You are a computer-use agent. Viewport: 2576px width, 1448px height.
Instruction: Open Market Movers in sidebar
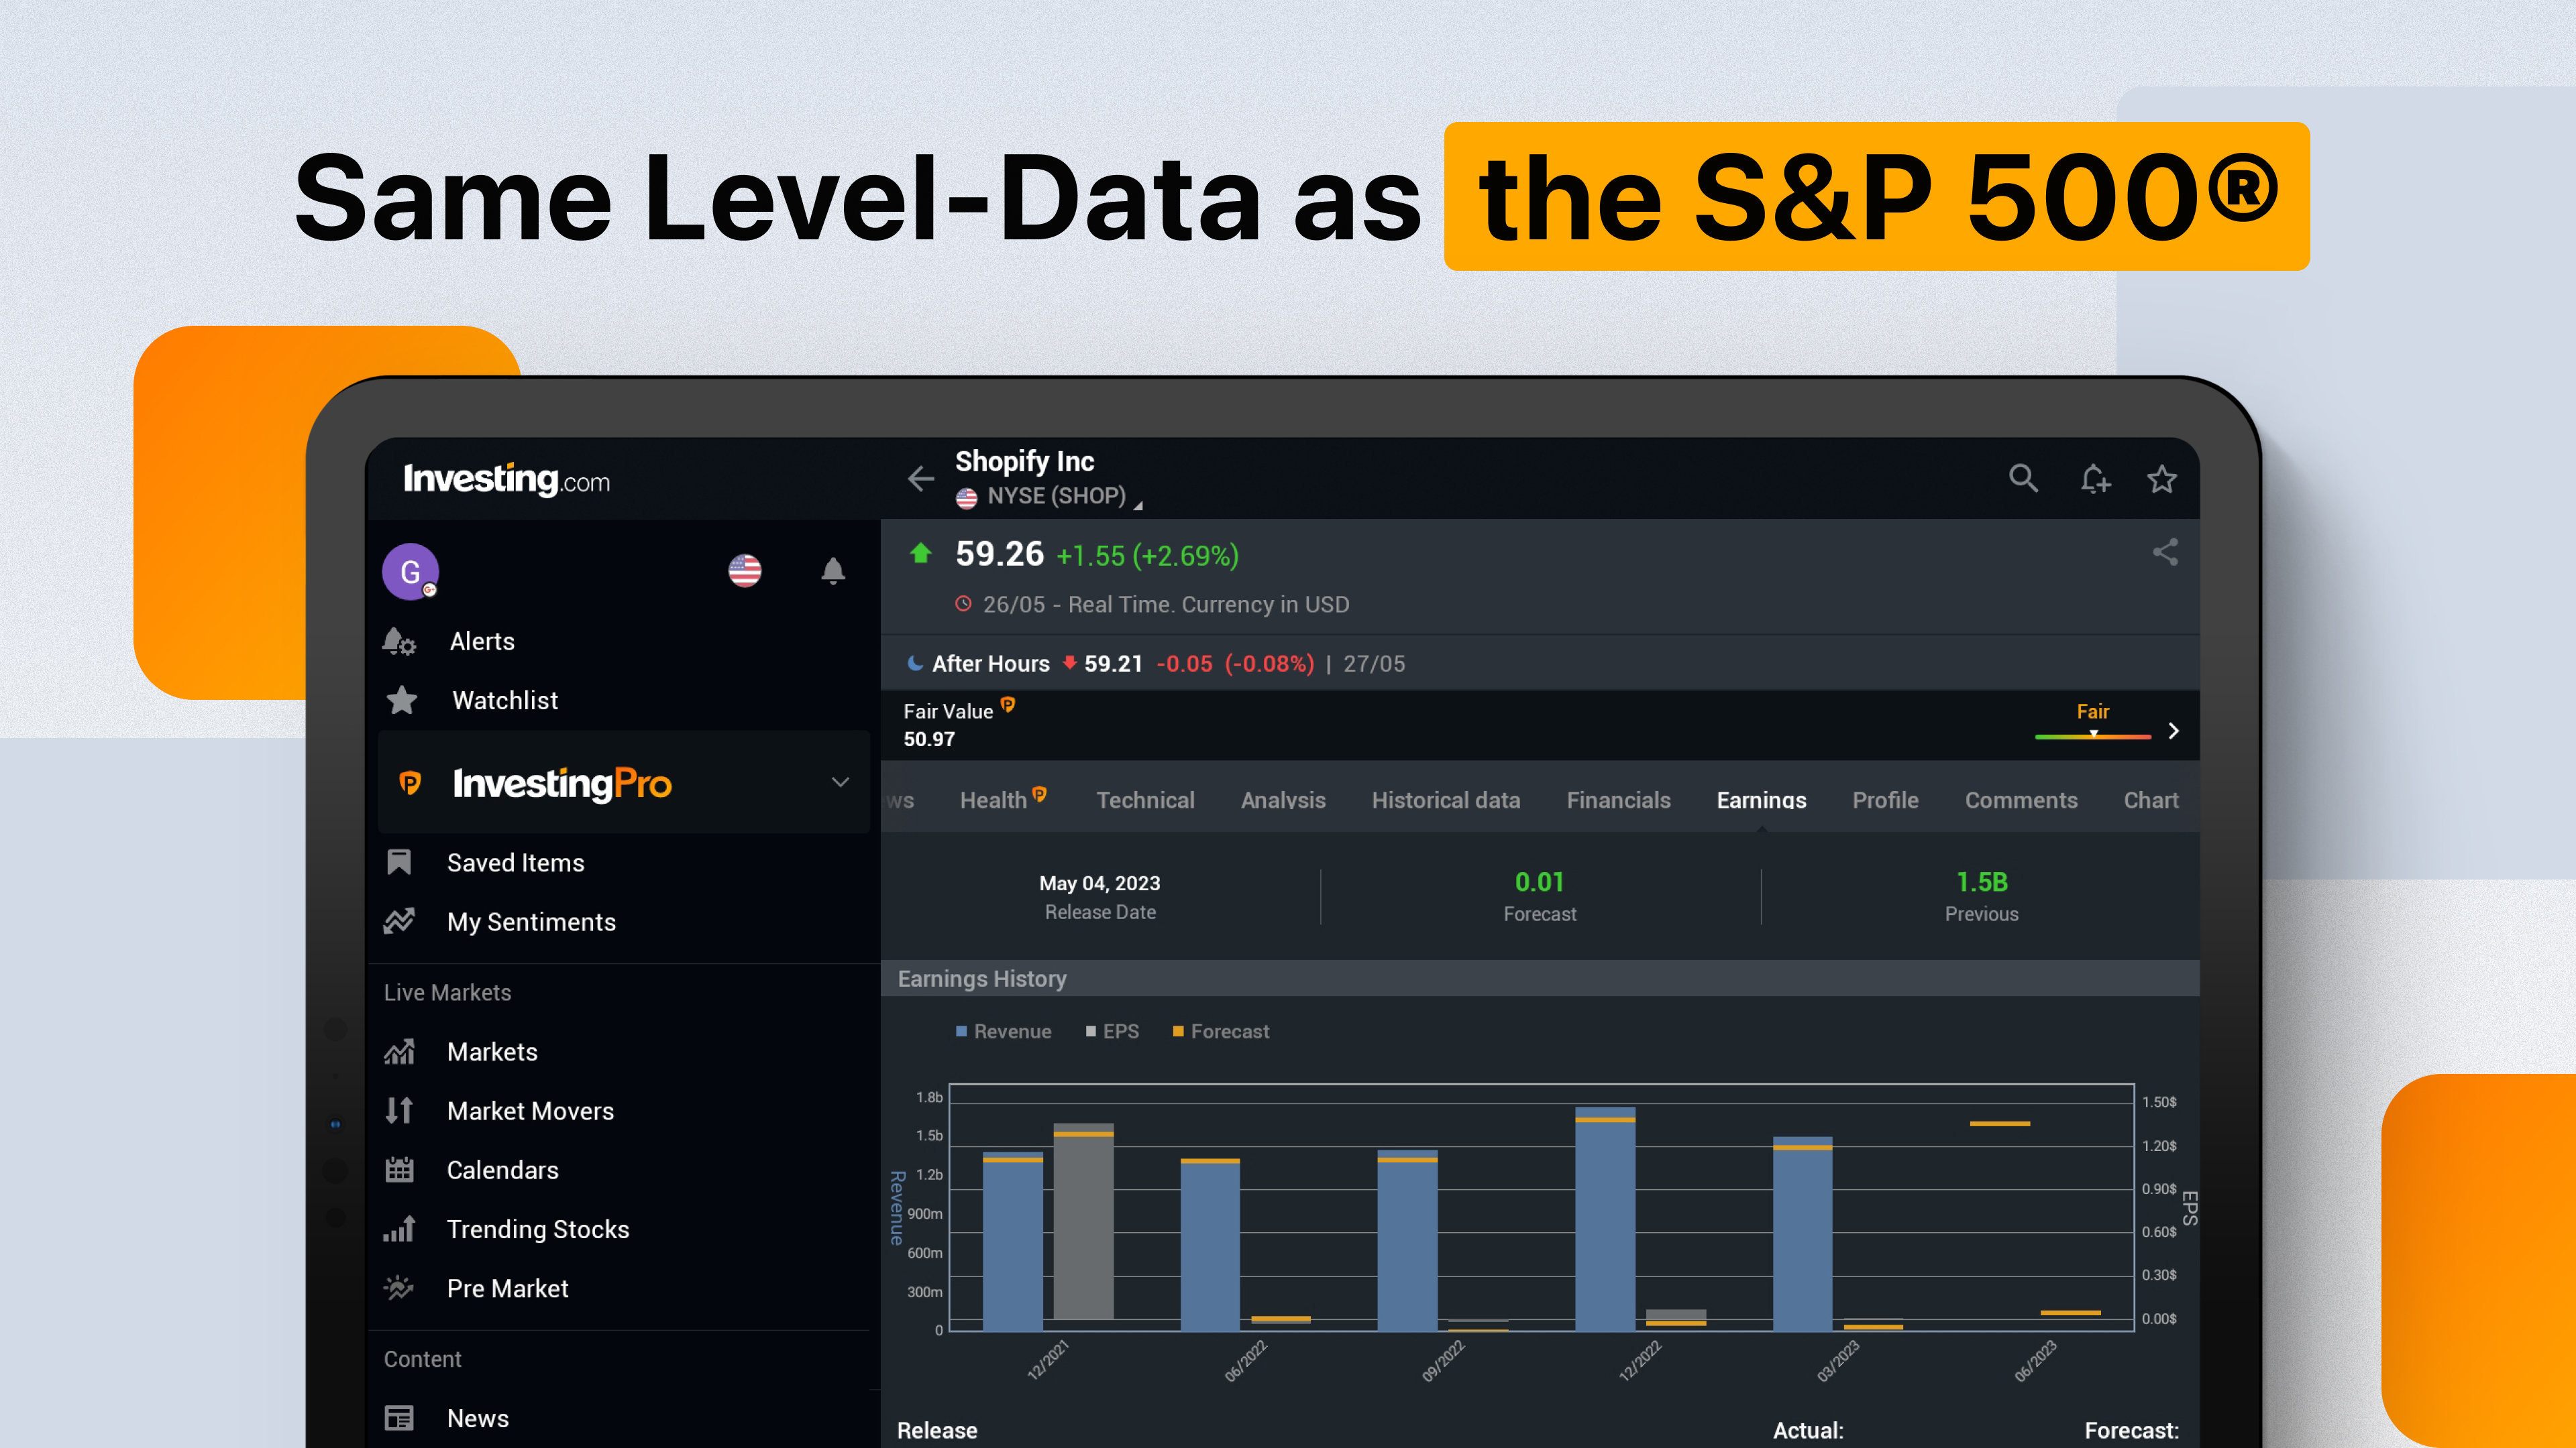click(x=530, y=1111)
